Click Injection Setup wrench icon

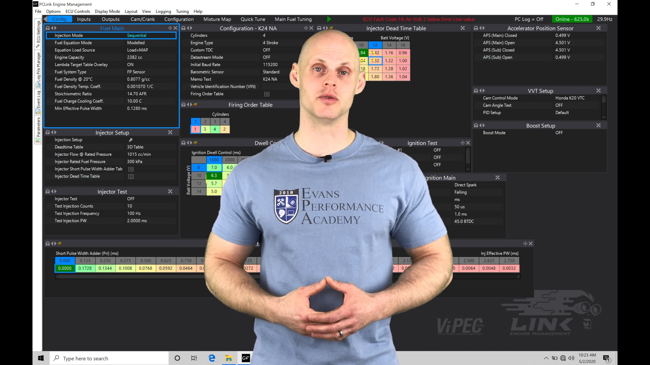131,140
